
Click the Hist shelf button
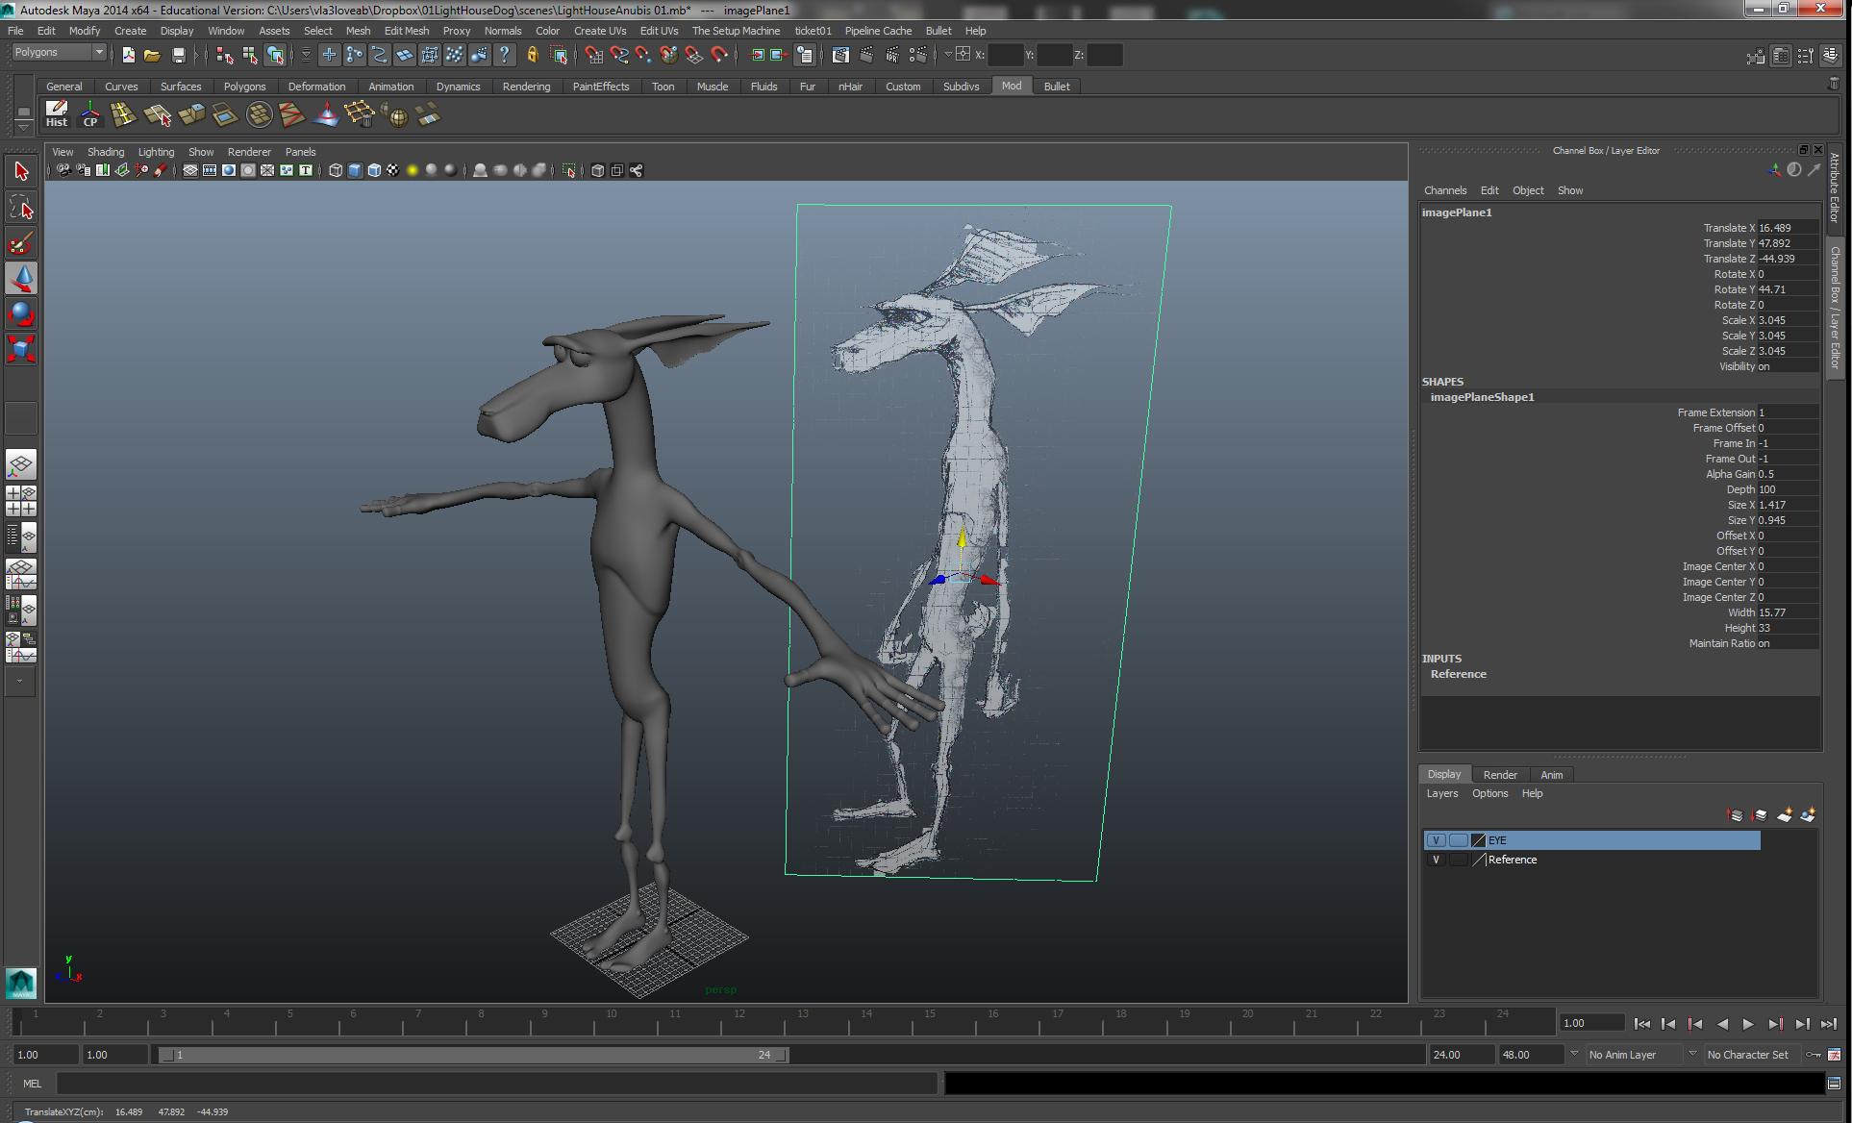tap(57, 114)
